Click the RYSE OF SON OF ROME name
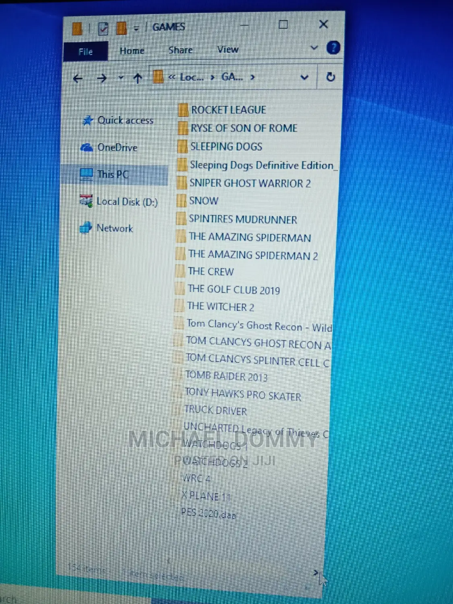The image size is (453, 604). pos(244,128)
